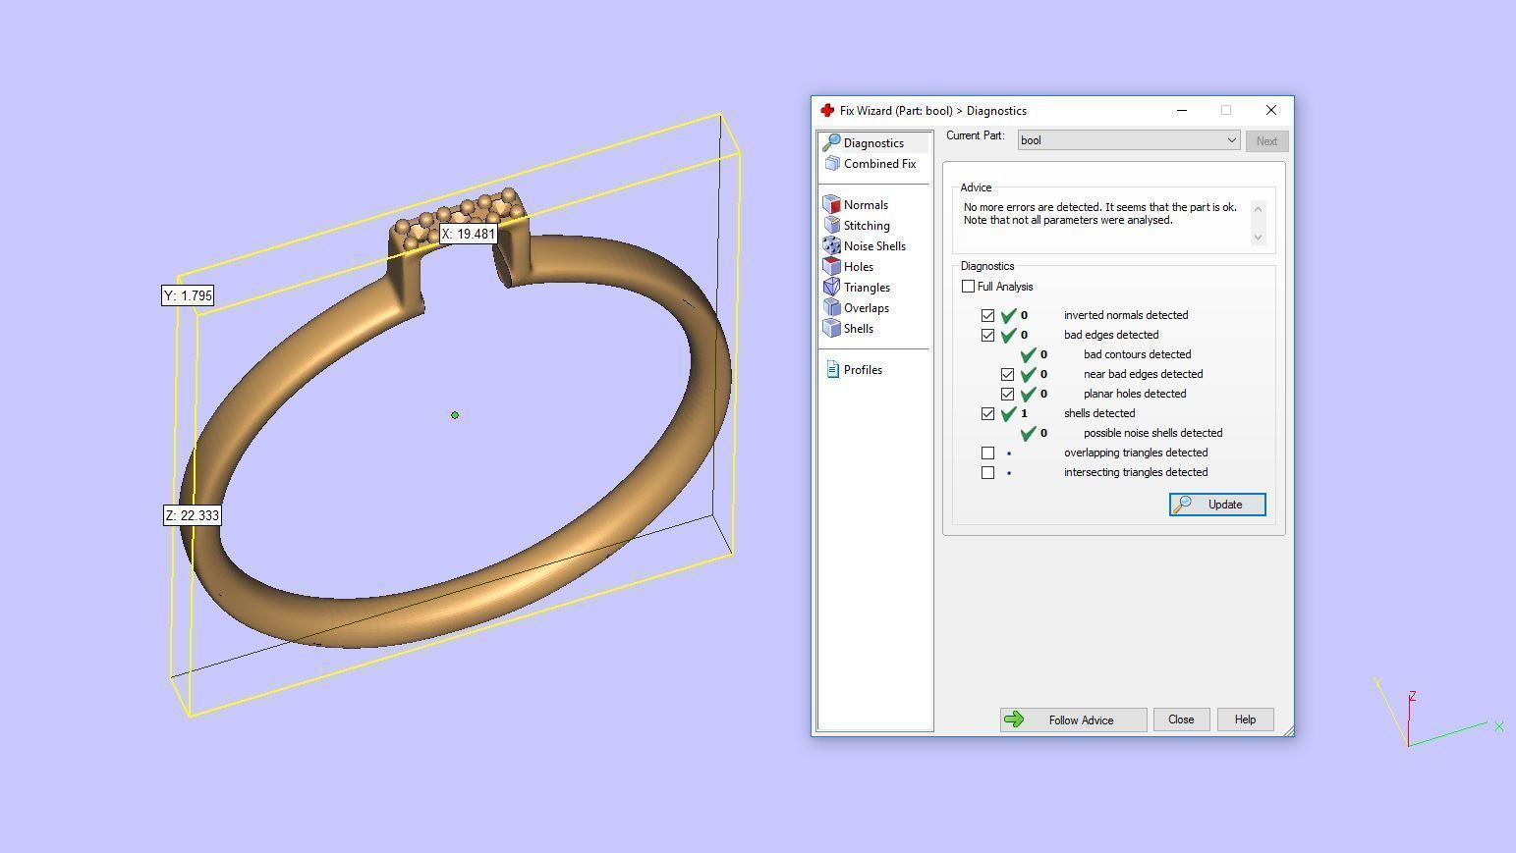
Task: Click the Y: 1.795 dimension label
Action: [x=188, y=295]
